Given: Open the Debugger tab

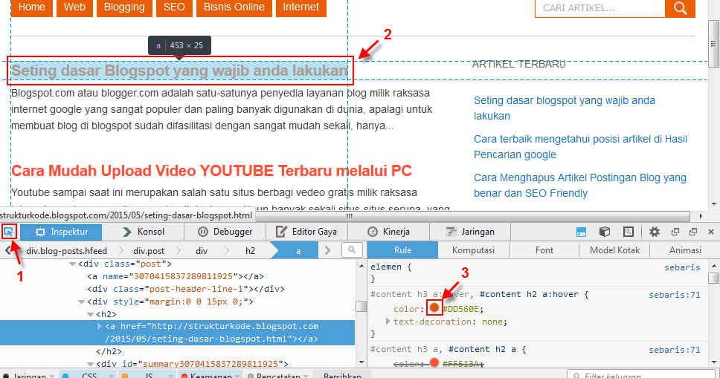Looking at the screenshot, I should point(225,232).
